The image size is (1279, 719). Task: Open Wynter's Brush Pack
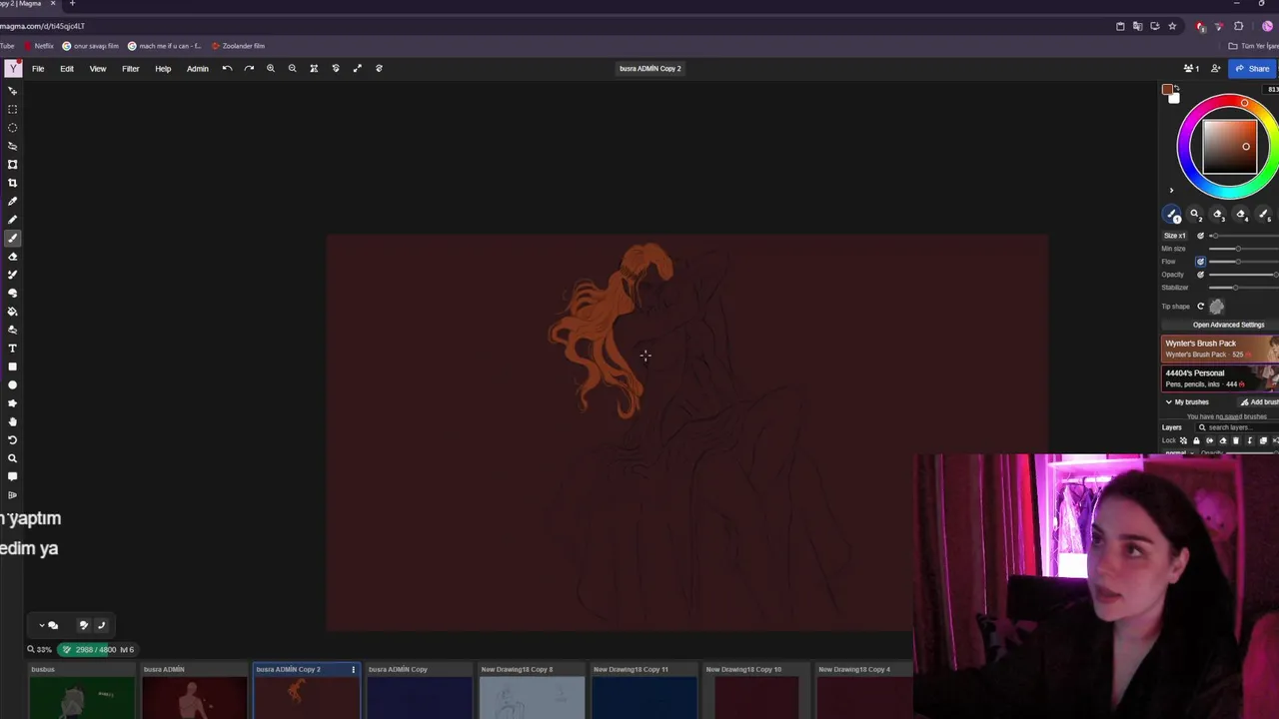tap(1220, 349)
